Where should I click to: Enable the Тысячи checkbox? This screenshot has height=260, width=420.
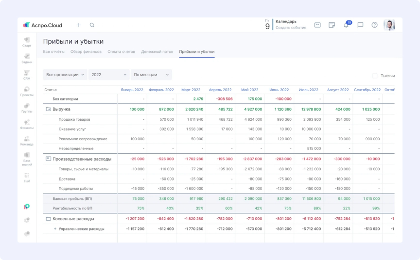click(x=375, y=76)
